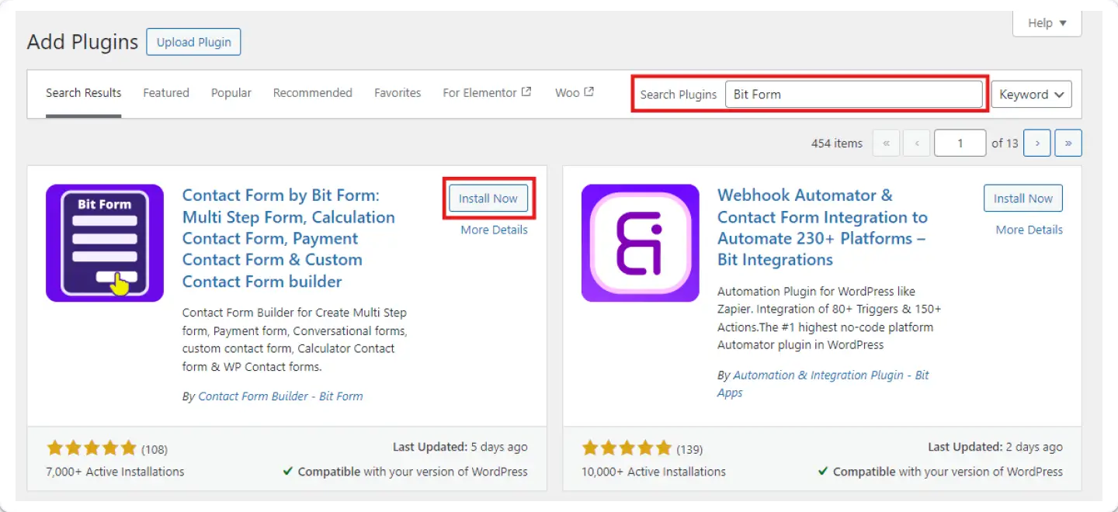
Task: Click the Bit Form plugin icon
Action: pyautogui.click(x=105, y=243)
